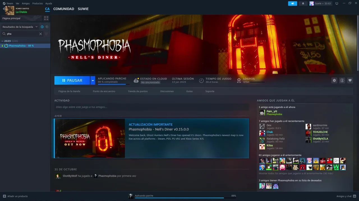Clear the search text with the X
359x201 pixels.
[x=40, y=34]
